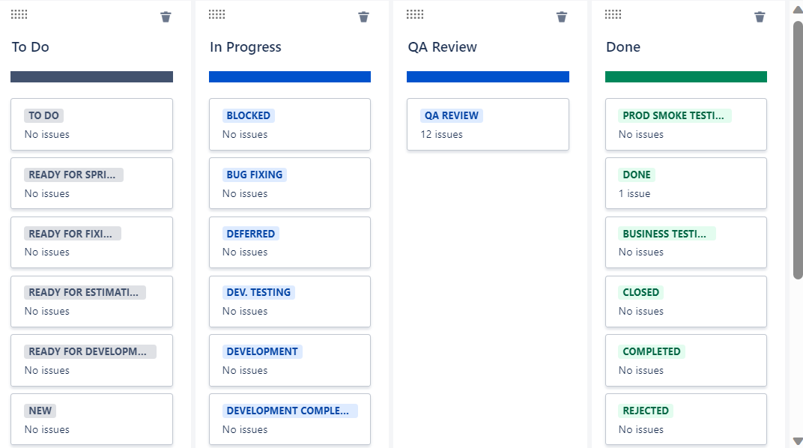Select the BLOCKED status card
The width and height of the screenshot is (803, 448).
(290, 124)
